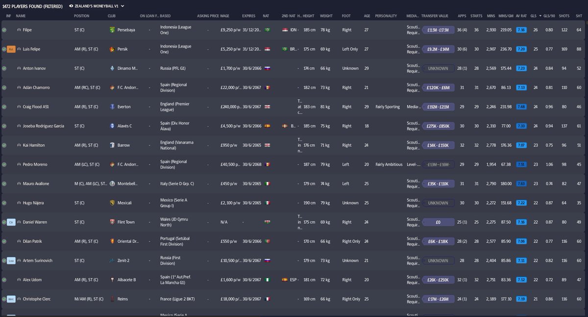Image resolution: width=588 pixels, height=317 pixels.
Task: Click the Rst status badge on Luis Felipe
Action: [11, 49]
